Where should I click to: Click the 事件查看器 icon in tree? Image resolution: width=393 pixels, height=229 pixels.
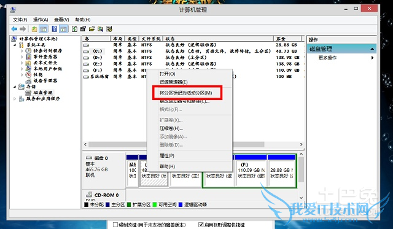[x=28, y=56]
